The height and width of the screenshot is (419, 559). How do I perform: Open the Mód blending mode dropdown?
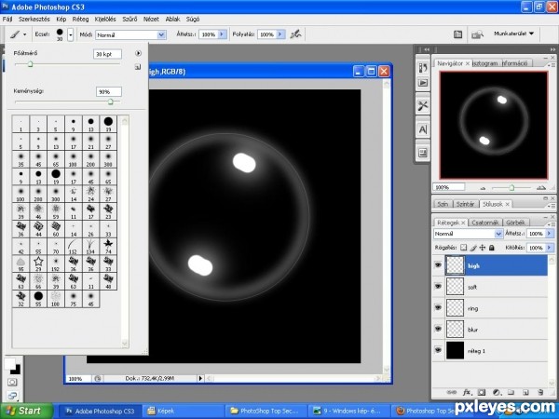tap(161, 34)
